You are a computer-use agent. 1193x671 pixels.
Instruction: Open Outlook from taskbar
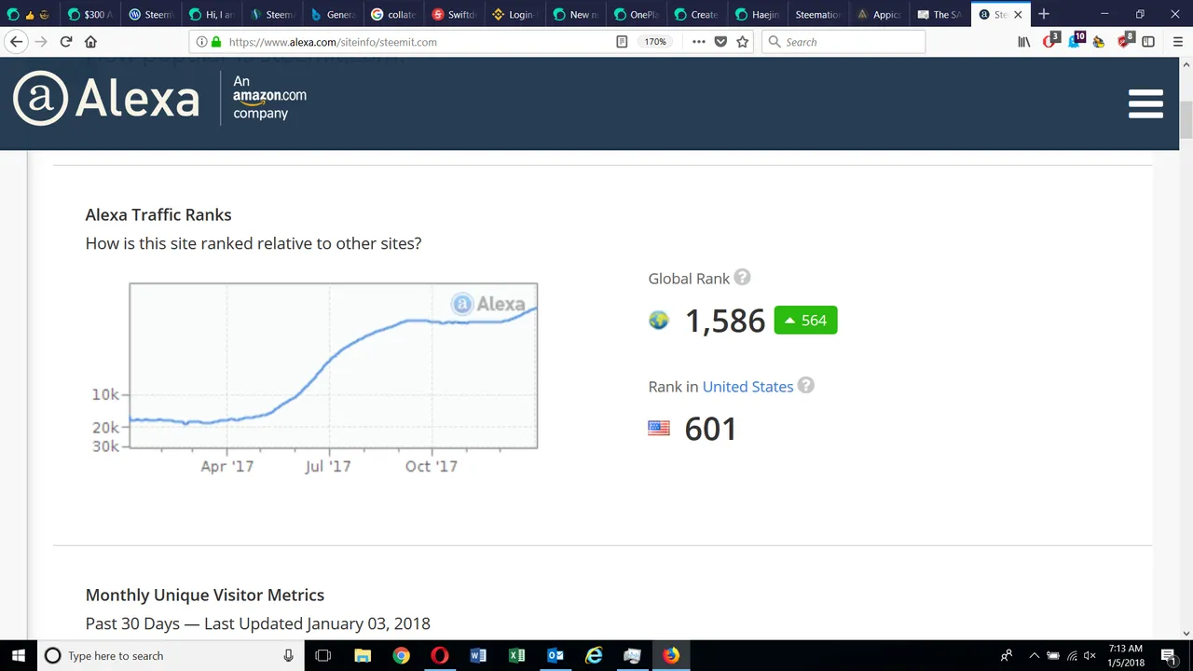tap(555, 655)
